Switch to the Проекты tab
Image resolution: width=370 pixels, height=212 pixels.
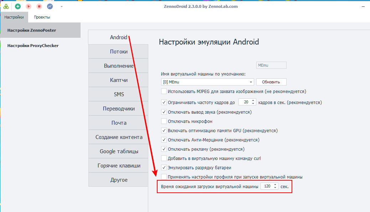[x=42, y=17]
